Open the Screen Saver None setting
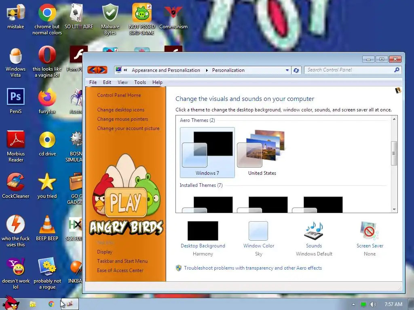Image resolution: width=414 pixels, height=310 pixels. (x=370, y=239)
